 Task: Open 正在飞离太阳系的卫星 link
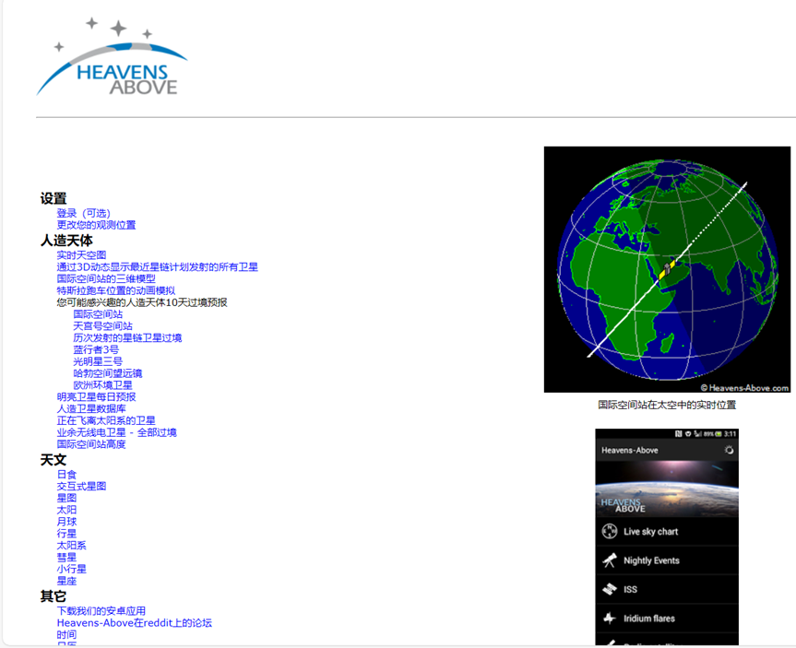pyautogui.click(x=106, y=420)
